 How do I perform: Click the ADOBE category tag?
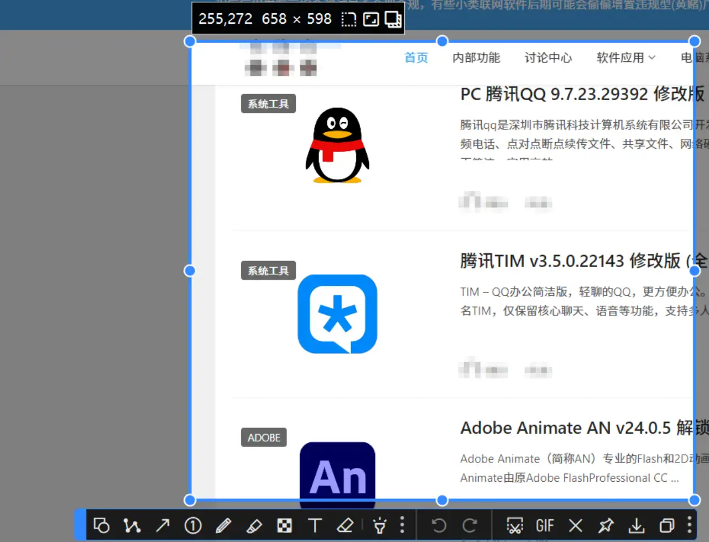click(x=264, y=437)
